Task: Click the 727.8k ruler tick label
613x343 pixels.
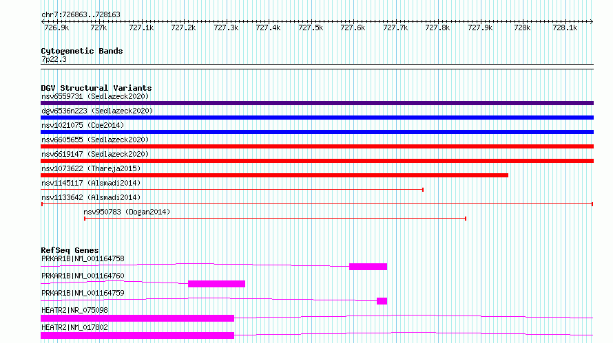Action: point(437,27)
